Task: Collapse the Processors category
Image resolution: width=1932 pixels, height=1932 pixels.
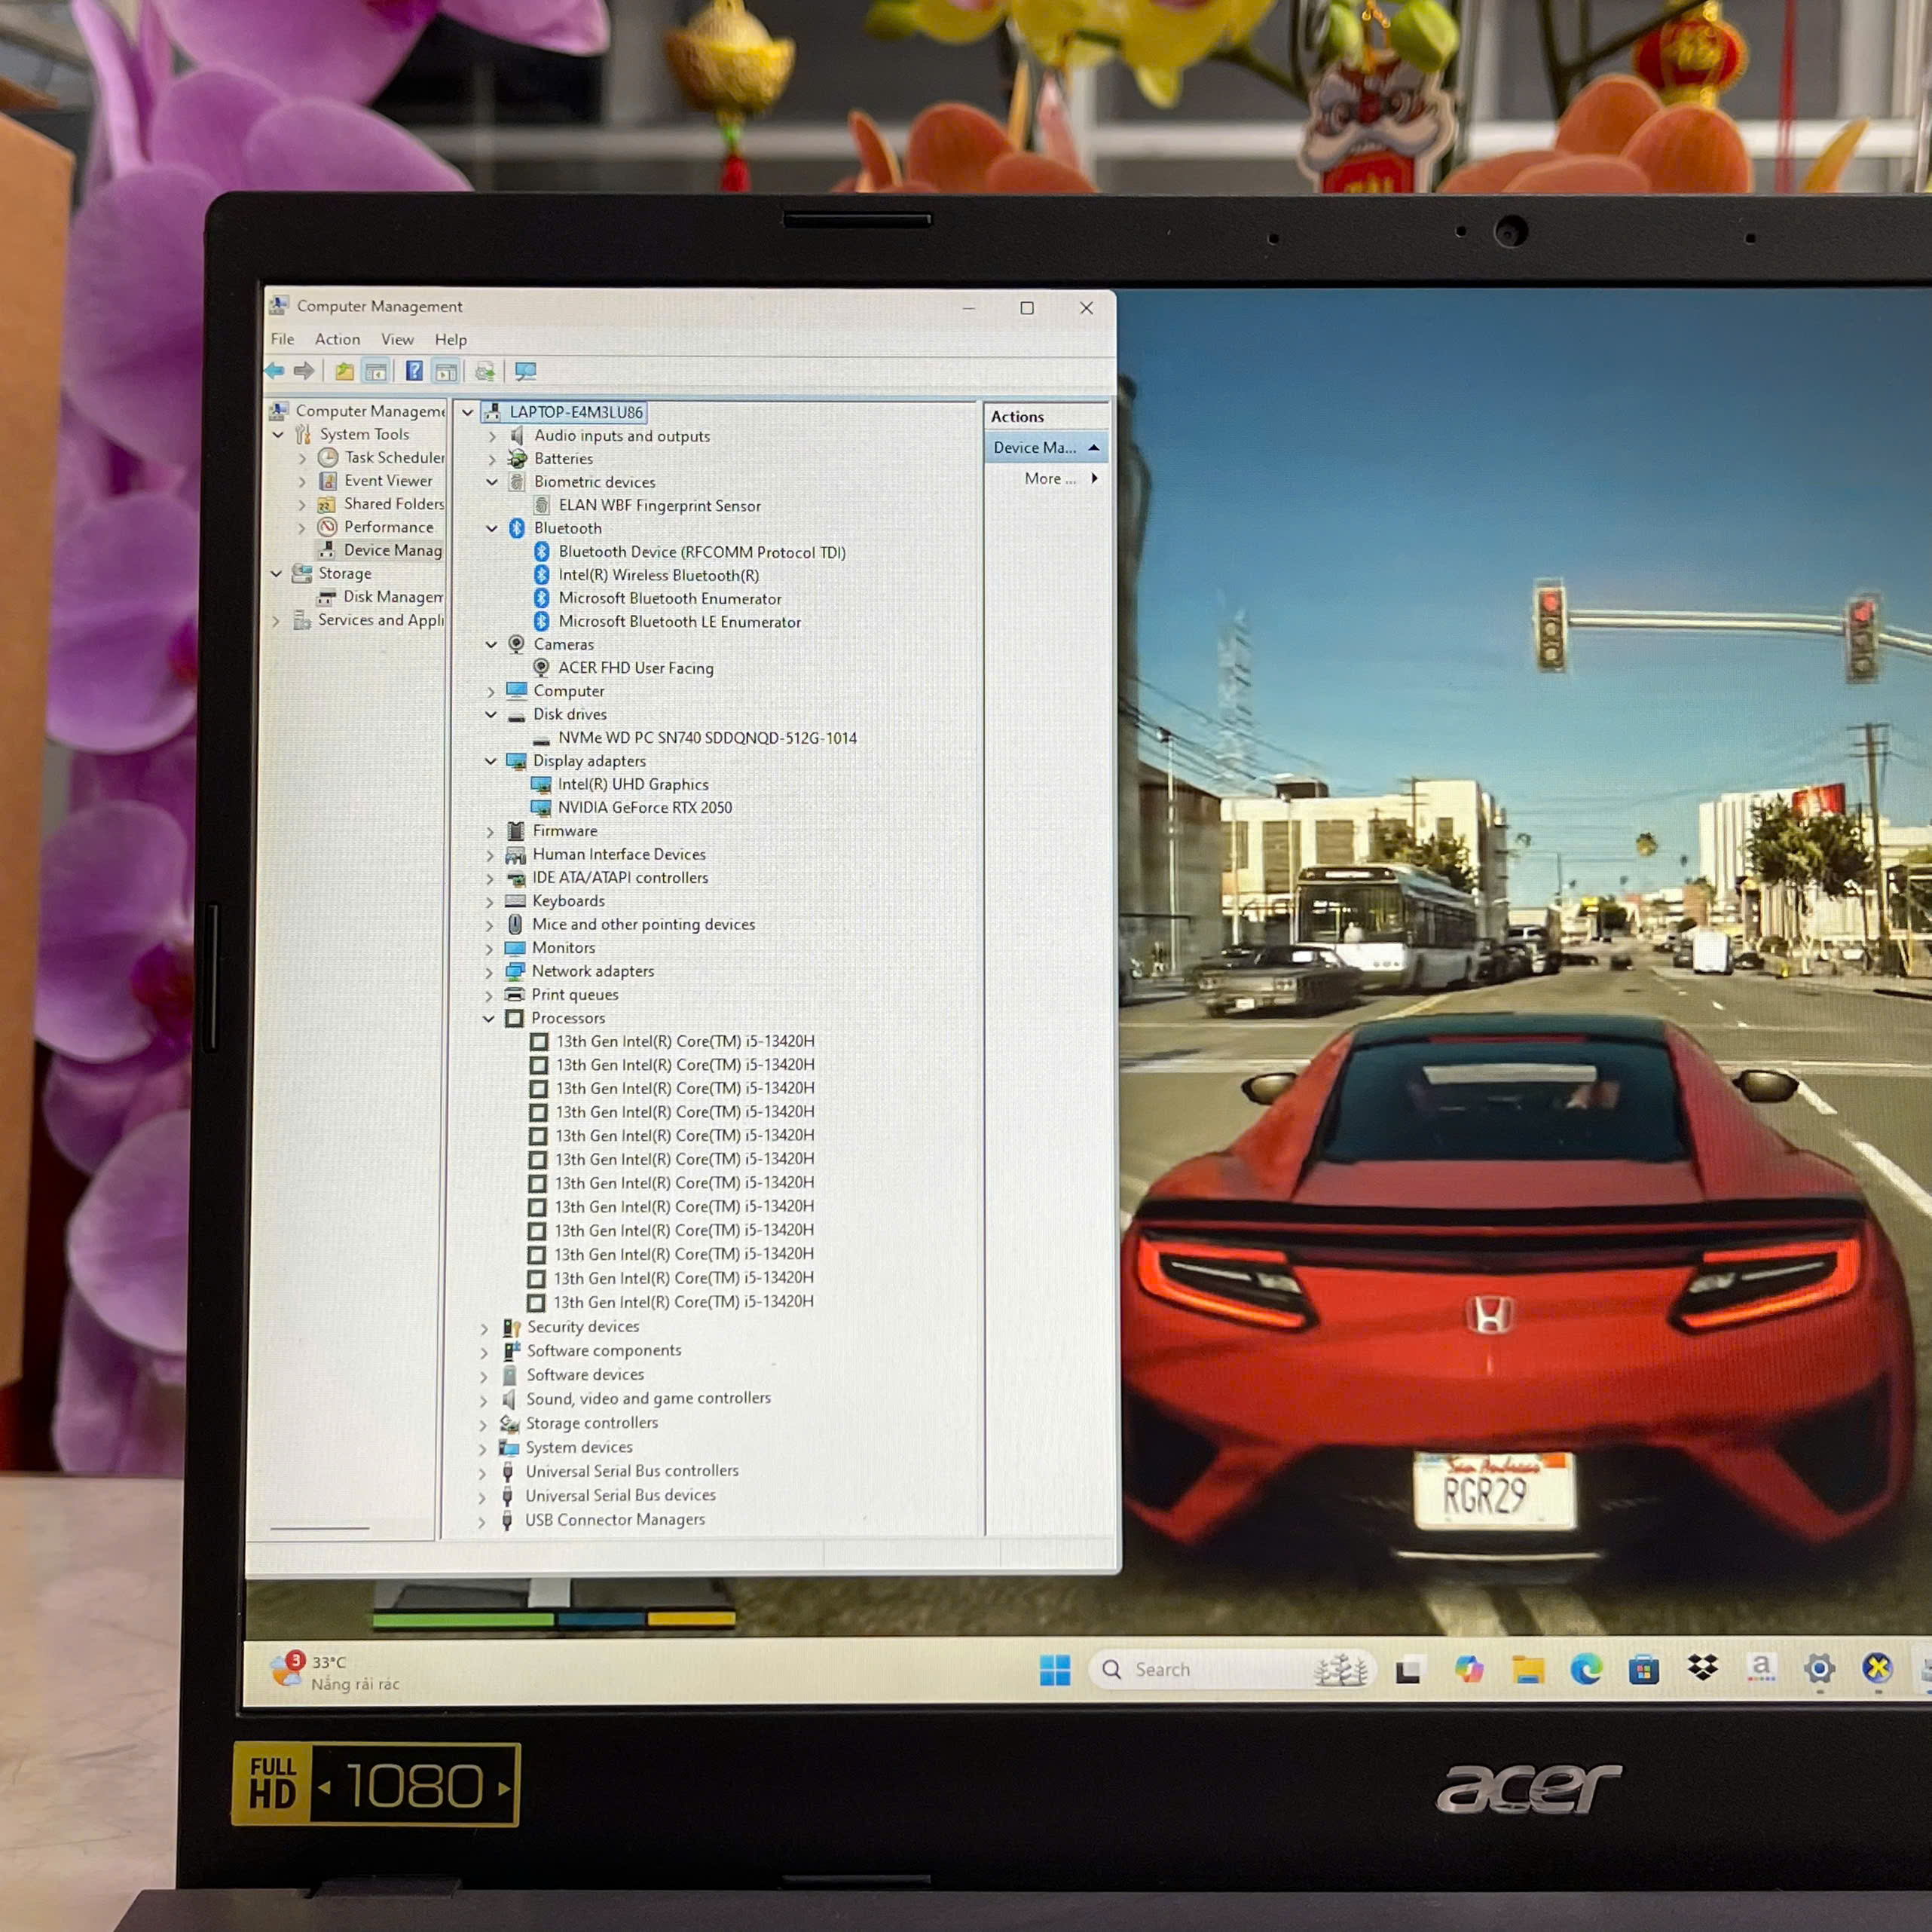Action: click(489, 1018)
